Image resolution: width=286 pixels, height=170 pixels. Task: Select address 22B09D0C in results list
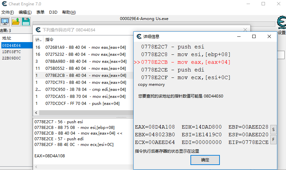11,58
